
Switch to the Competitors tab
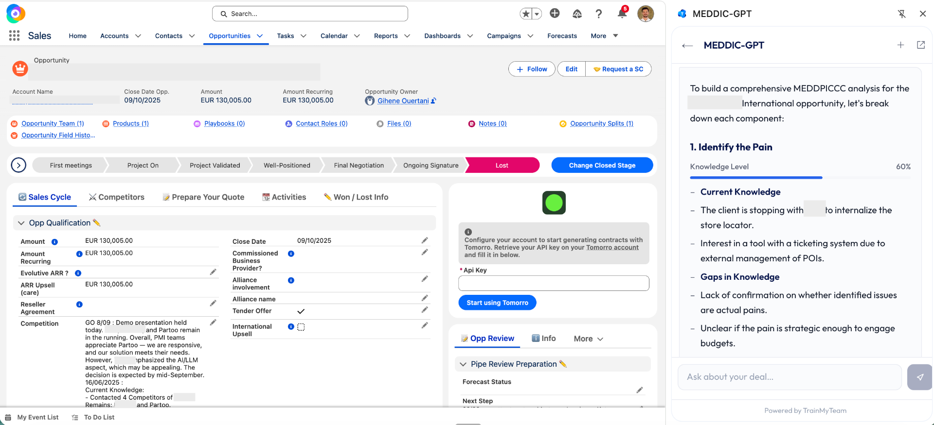[117, 197]
